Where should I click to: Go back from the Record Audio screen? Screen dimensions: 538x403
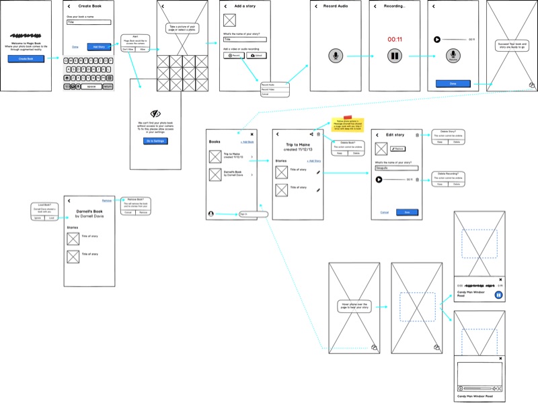pyautogui.click(x=316, y=6)
